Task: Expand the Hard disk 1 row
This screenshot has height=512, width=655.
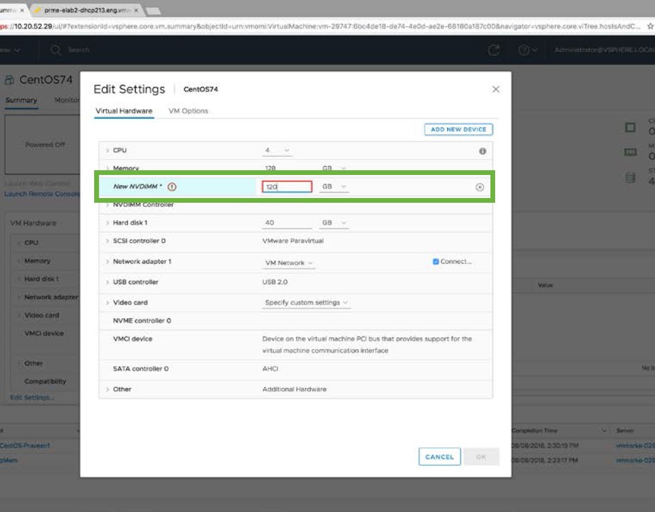Action: 107,223
